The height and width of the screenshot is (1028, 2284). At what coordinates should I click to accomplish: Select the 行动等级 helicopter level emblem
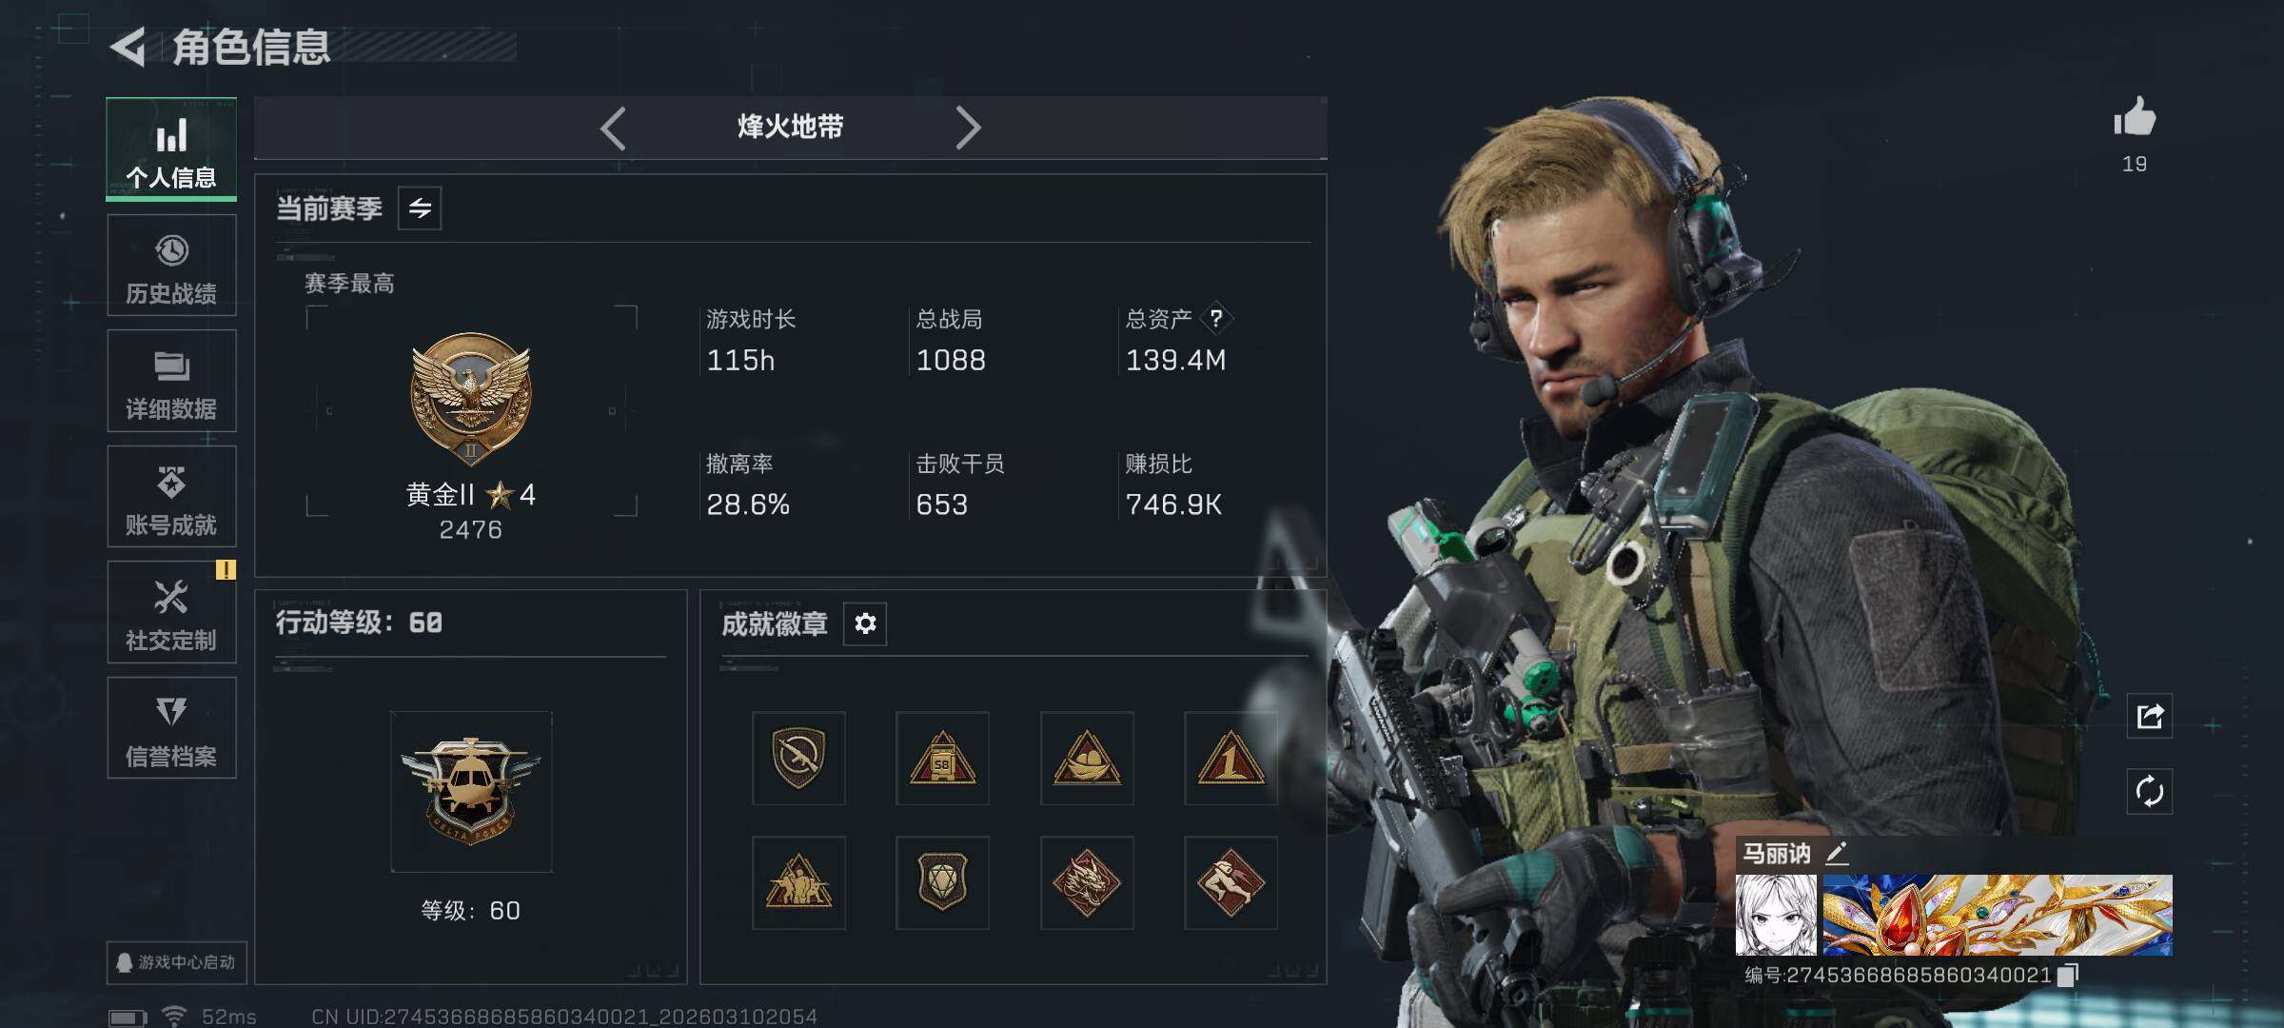471,792
